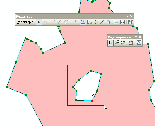Activate the Edit Vertices tool in Редактор
Image resolution: width=155 pixels, height=126 pixels.
(83, 22)
